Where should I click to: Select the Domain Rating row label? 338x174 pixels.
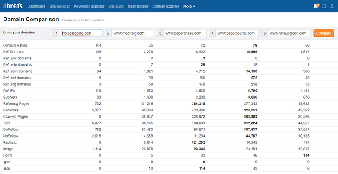pyautogui.click(x=15, y=45)
